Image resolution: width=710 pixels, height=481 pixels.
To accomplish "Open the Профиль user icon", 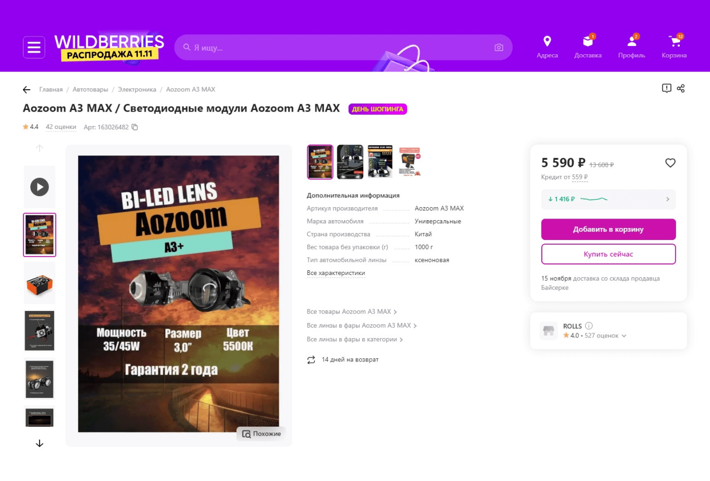I will 632,41.
